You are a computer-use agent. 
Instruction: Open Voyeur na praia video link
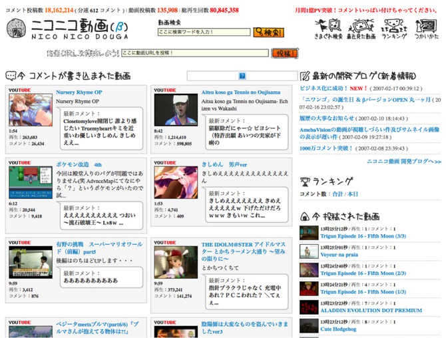(339, 255)
